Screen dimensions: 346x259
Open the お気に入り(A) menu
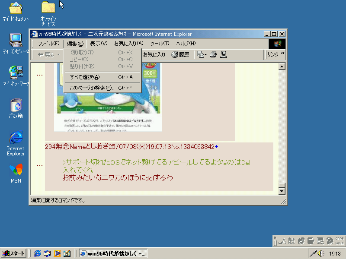pos(128,44)
